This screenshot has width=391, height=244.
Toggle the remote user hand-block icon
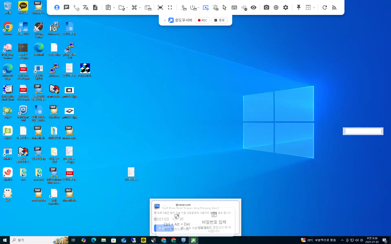(x=215, y=8)
